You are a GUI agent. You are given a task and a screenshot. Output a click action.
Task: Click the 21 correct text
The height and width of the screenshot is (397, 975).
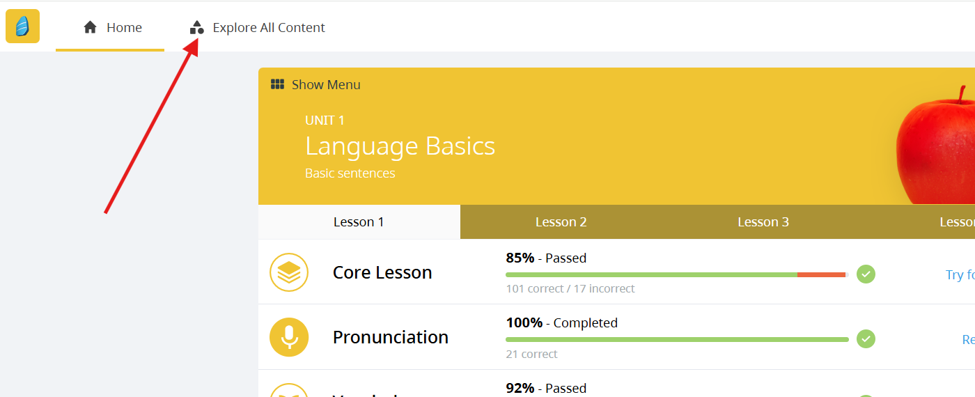point(532,354)
